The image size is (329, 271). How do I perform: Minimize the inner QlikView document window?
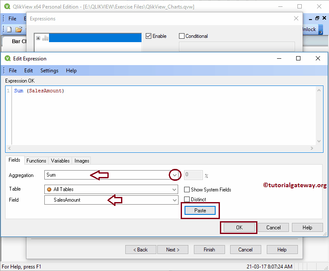pos(310,19)
